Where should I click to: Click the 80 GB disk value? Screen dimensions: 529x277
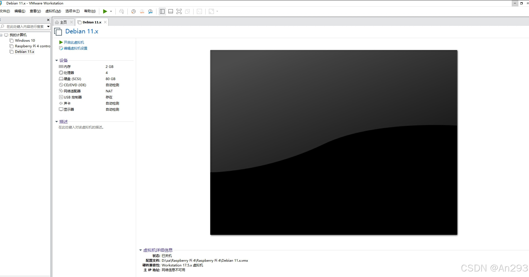pos(110,79)
